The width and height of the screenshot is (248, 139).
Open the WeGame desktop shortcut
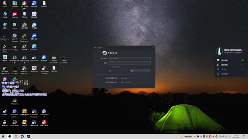15,102
